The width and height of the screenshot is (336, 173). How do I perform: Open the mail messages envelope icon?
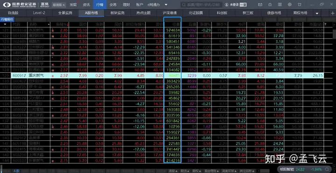point(260,5)
